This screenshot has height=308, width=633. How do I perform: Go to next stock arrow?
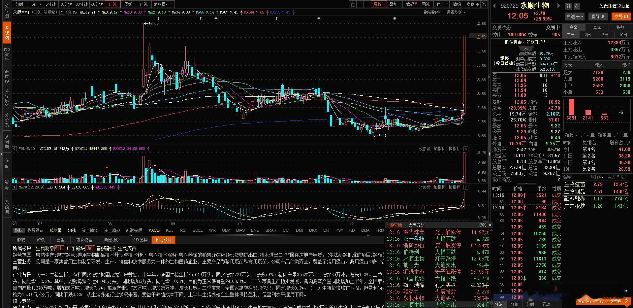558,6
